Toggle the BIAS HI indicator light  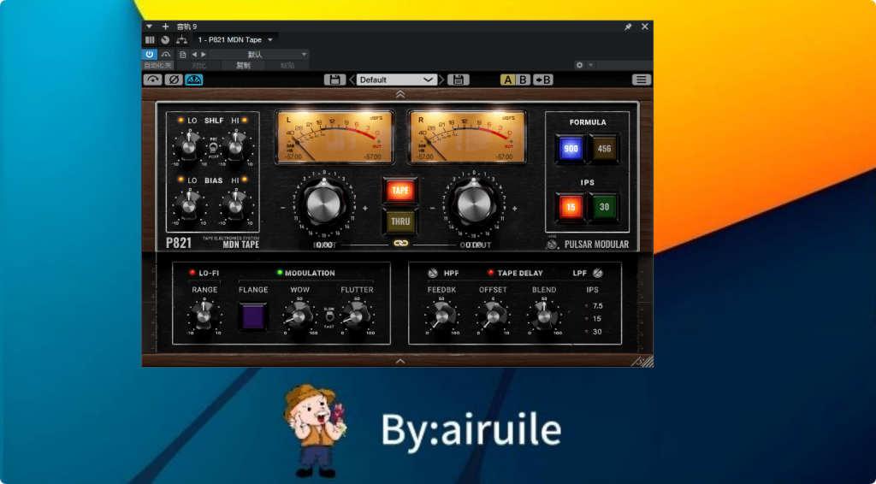[244, 180]
